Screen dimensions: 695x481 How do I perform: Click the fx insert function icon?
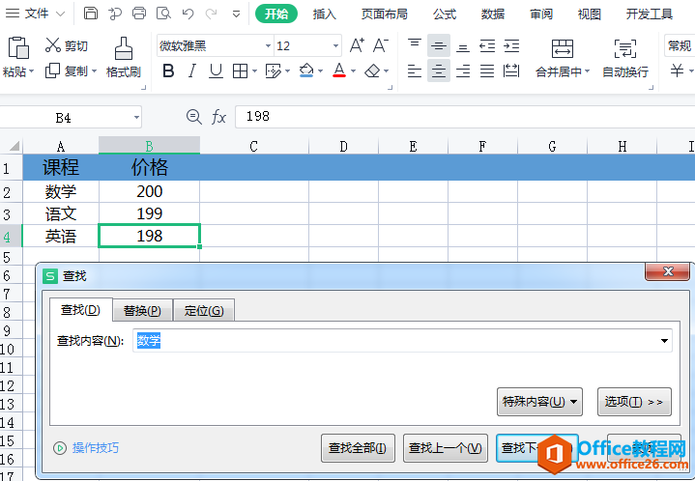(219, 118)
